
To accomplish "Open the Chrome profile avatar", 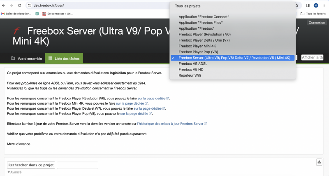I will point(316,5).
